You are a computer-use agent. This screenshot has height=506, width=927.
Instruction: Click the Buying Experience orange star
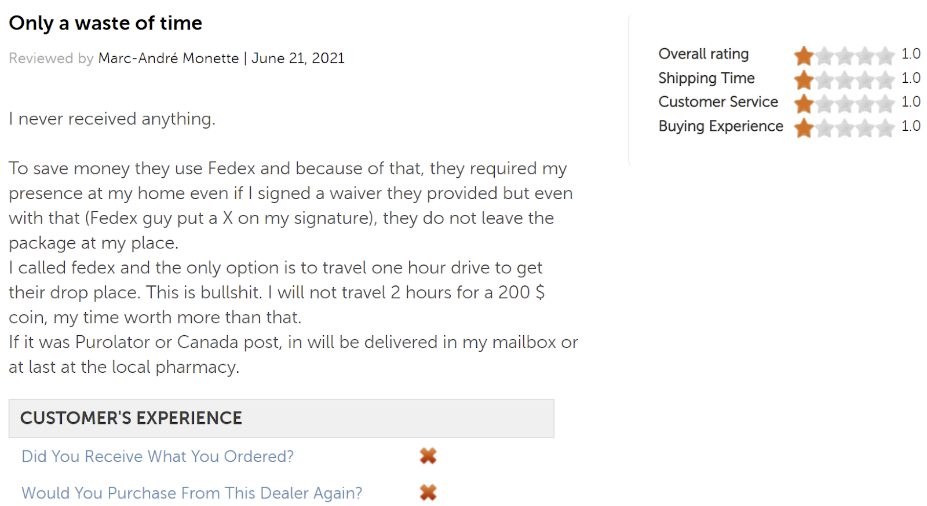[804, 127]
